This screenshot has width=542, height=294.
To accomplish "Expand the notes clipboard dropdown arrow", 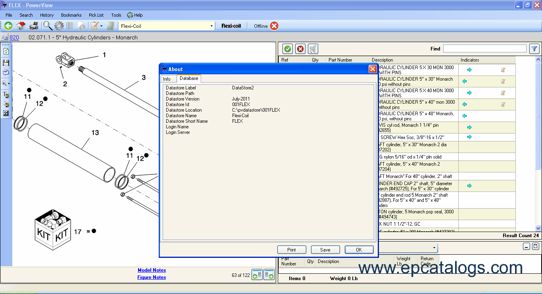I will (x=101, y=26).
